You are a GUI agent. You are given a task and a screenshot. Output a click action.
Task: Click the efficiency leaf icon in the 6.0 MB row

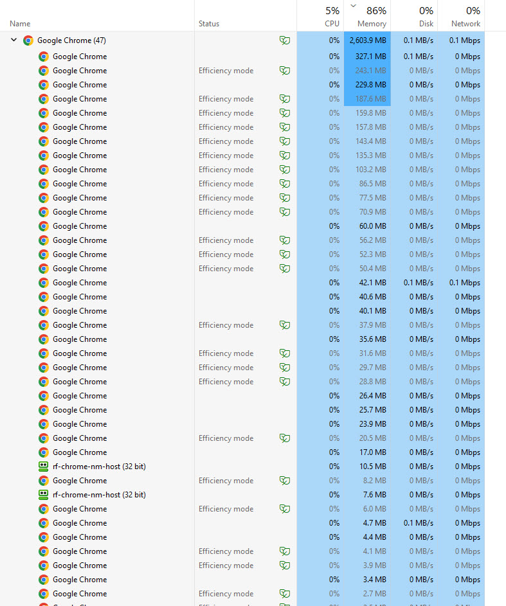(285, 508)
